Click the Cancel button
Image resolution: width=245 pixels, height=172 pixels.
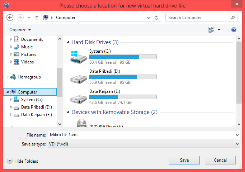tap(220, 160)
